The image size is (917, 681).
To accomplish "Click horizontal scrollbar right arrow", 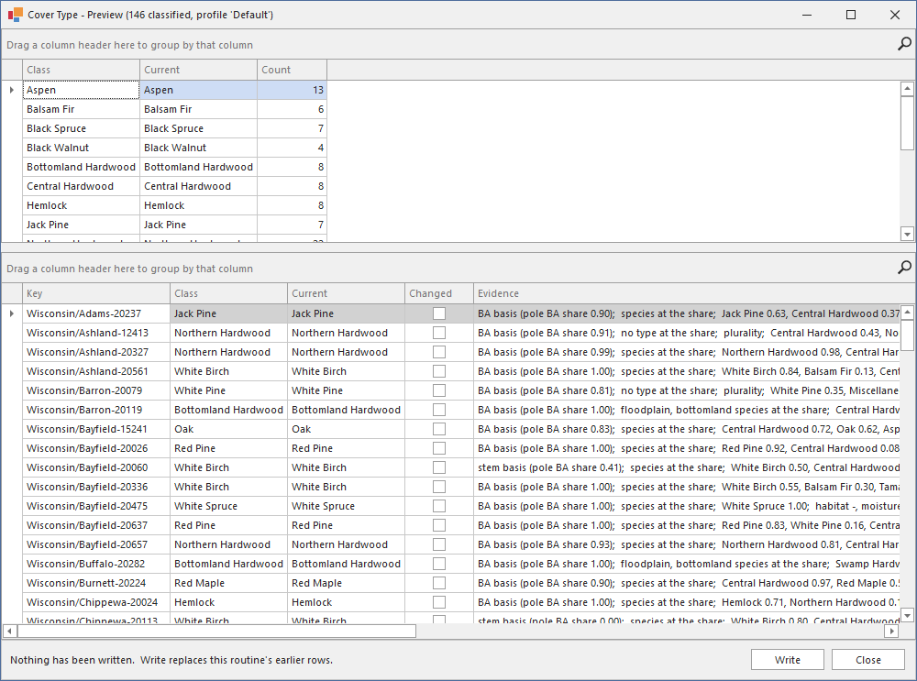I will point(892,632).
